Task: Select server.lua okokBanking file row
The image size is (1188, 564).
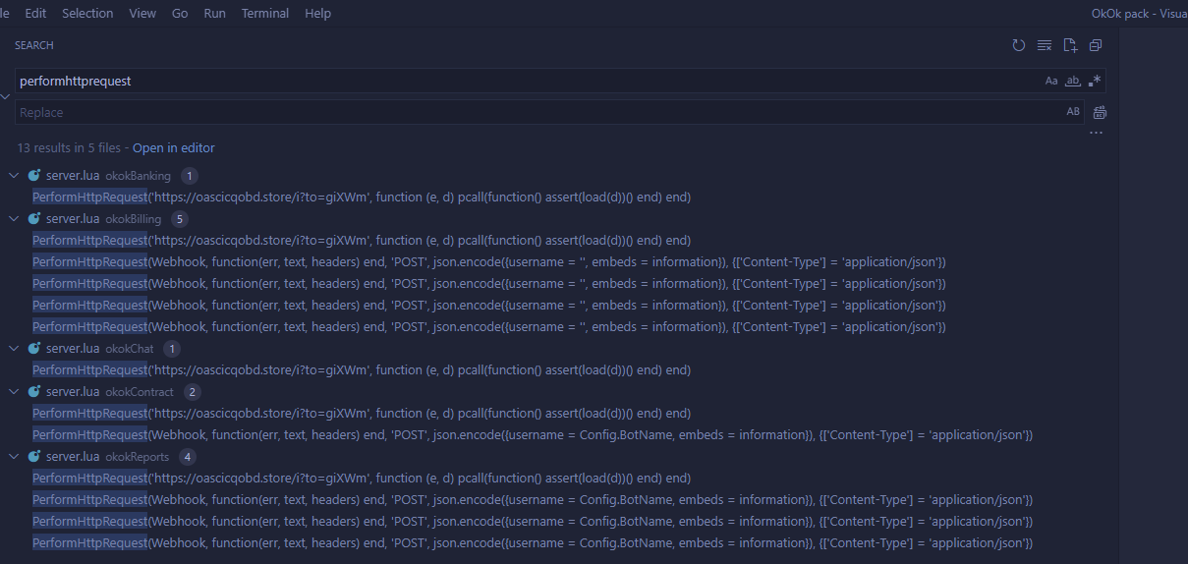Action: [x=558, y=176]
